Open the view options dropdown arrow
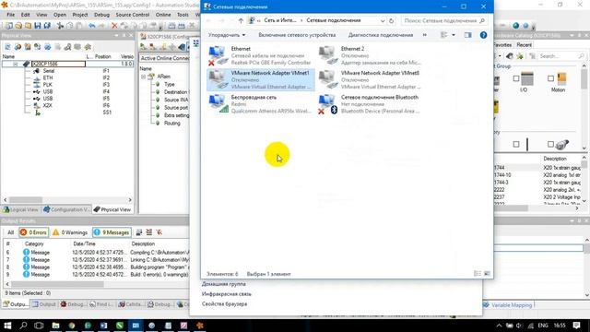This screenshot has width=590, height=332. (454, 35)
